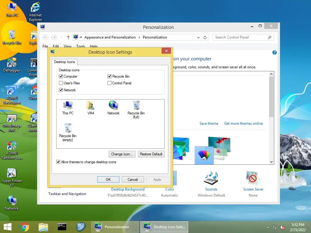Launch Defraggler from the desktop

point(12,65)
